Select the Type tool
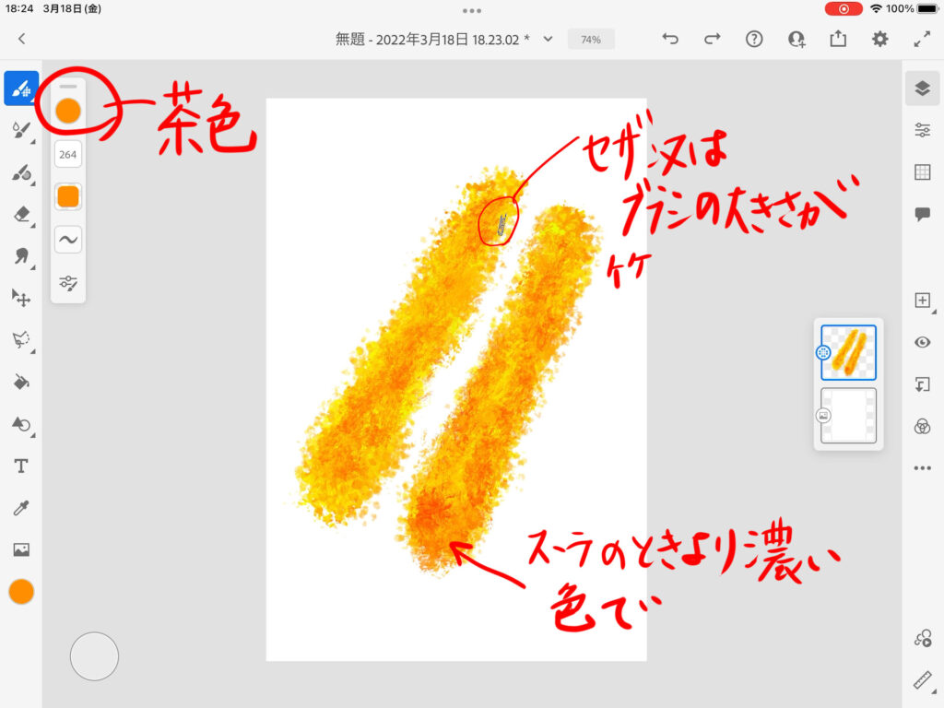Image resolution: width=944 pixels, height=708 pixels. 21,466
